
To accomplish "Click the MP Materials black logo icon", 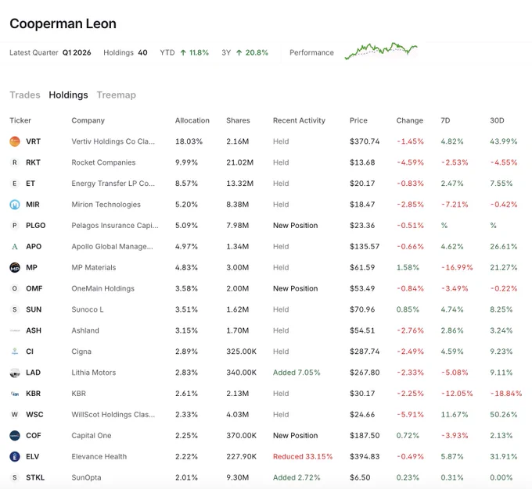I will coord(15,267).
